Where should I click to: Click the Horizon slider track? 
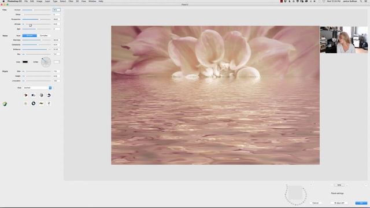click(x=36, y=10)
